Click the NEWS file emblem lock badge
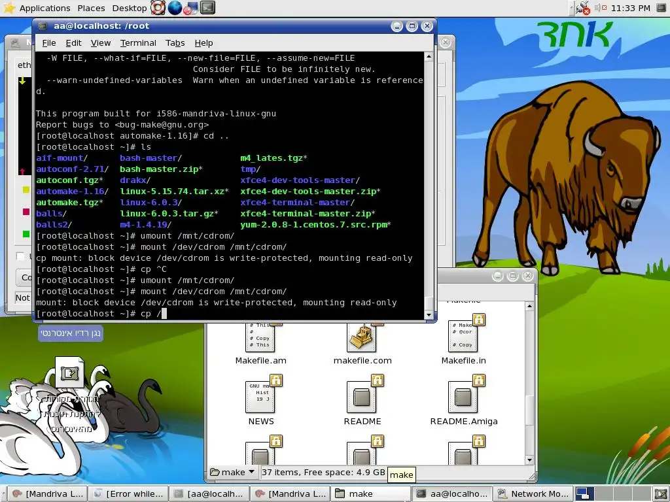670x502 pixels. (276, 380)
